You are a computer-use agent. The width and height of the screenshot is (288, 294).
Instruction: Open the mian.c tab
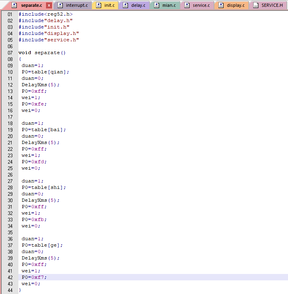[x=165, y=6]
